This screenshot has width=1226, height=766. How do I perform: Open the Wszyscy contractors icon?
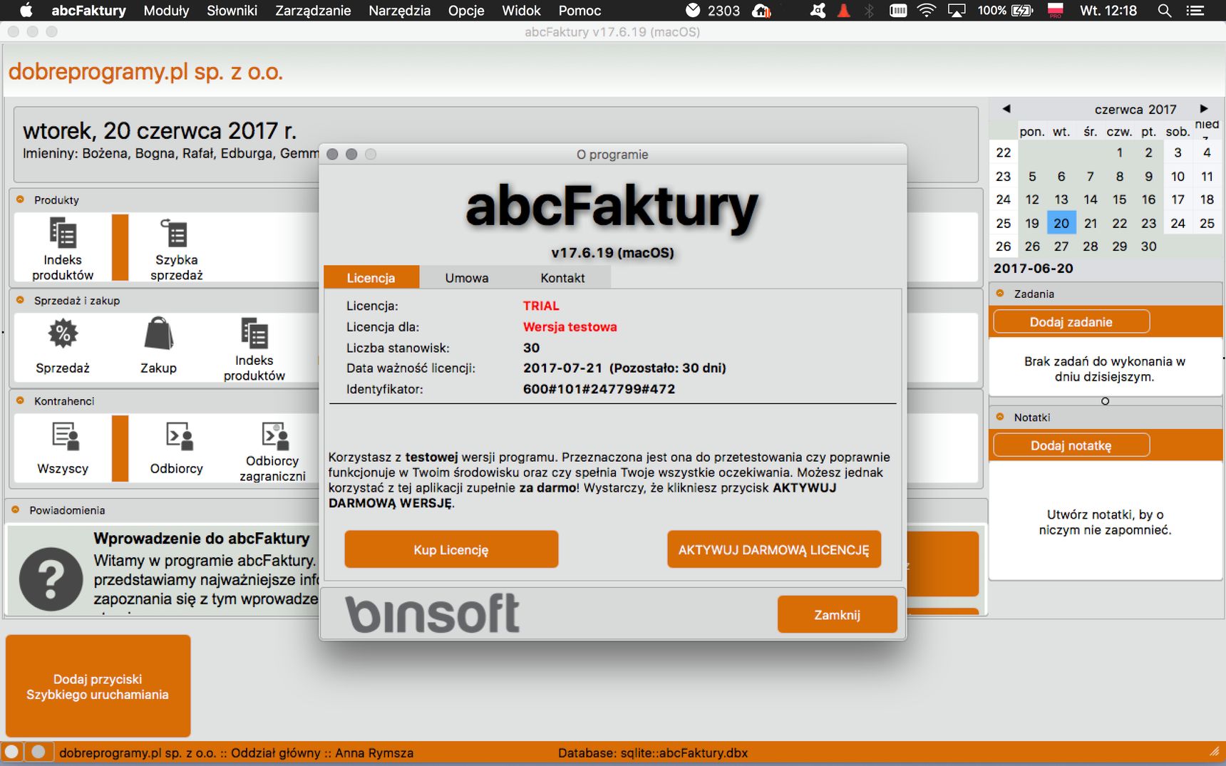[63, 447]
